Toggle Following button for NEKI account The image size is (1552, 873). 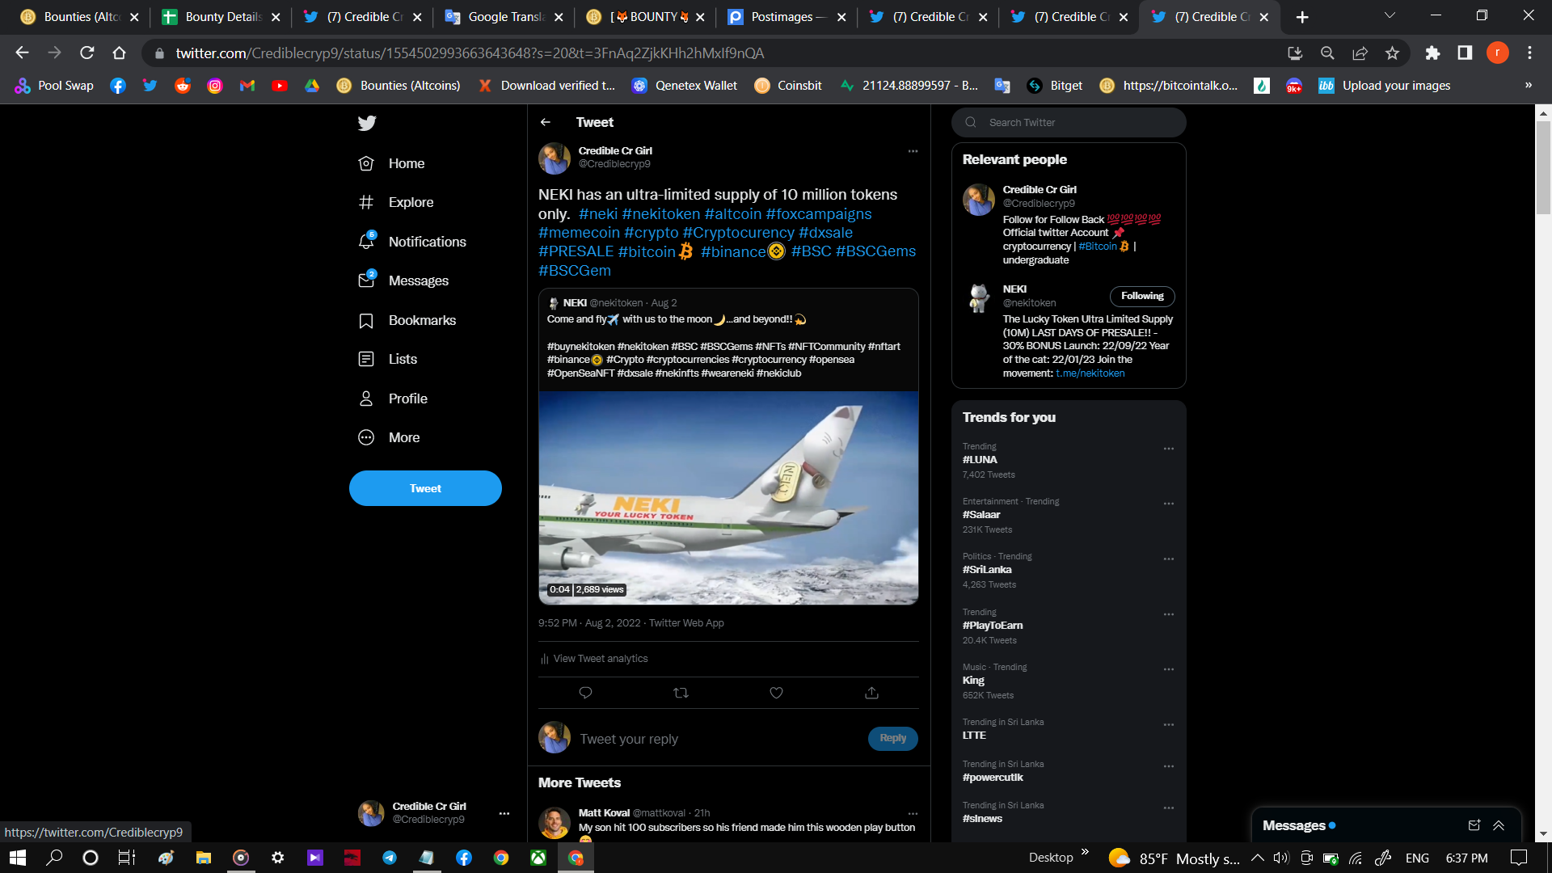[1141, 296]
